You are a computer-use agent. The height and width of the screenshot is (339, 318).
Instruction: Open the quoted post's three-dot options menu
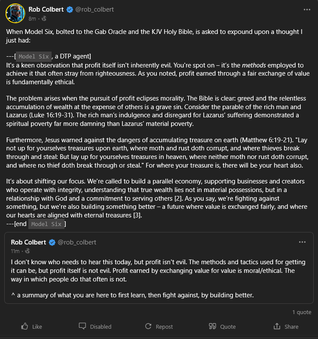tap(302, 242)
